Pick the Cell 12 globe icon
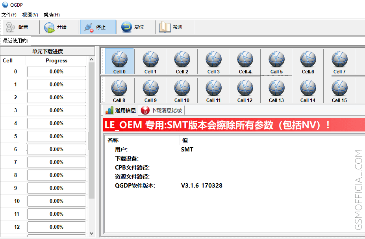This screenshot has width=365, height=239. click(x=245, y=89)
